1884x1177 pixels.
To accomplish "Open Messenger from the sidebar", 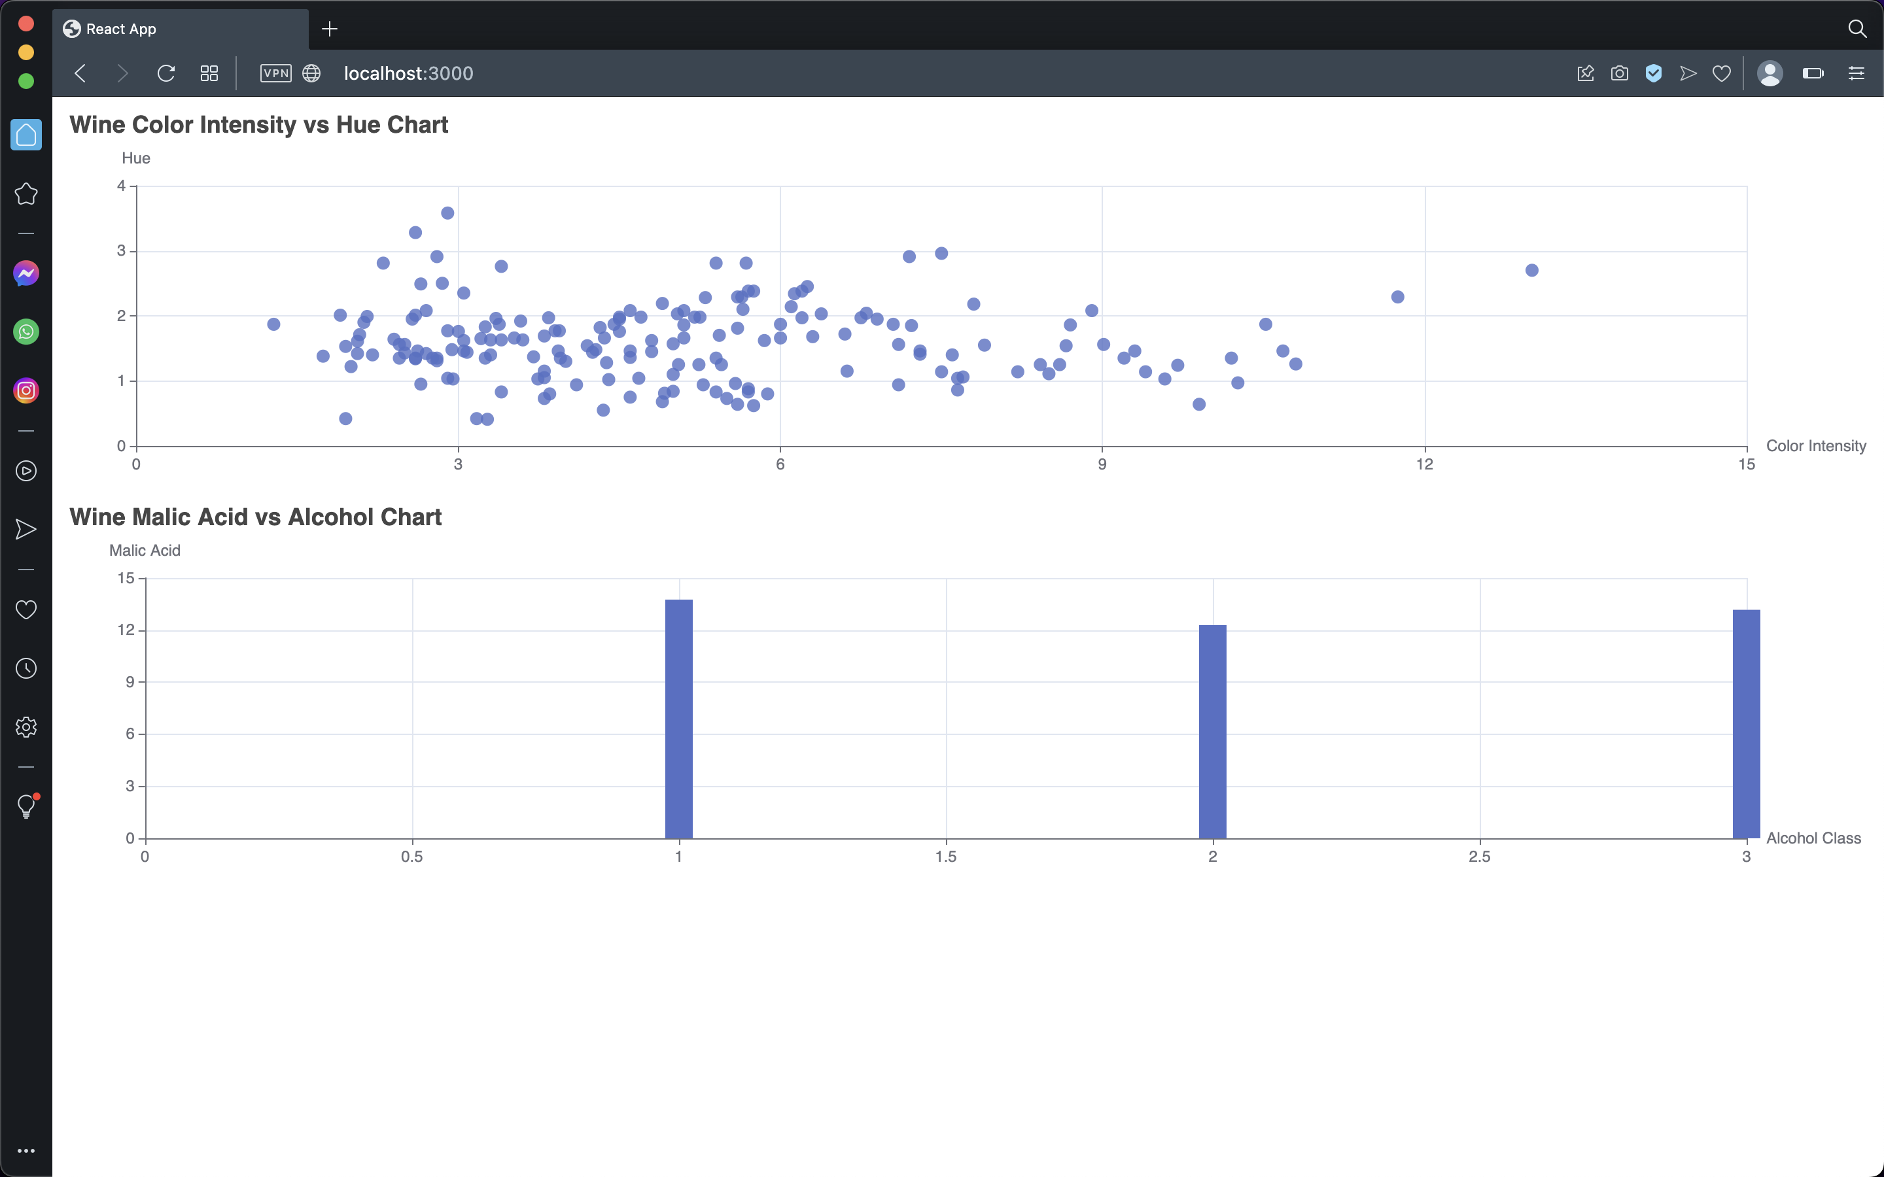I will point(26,273).
